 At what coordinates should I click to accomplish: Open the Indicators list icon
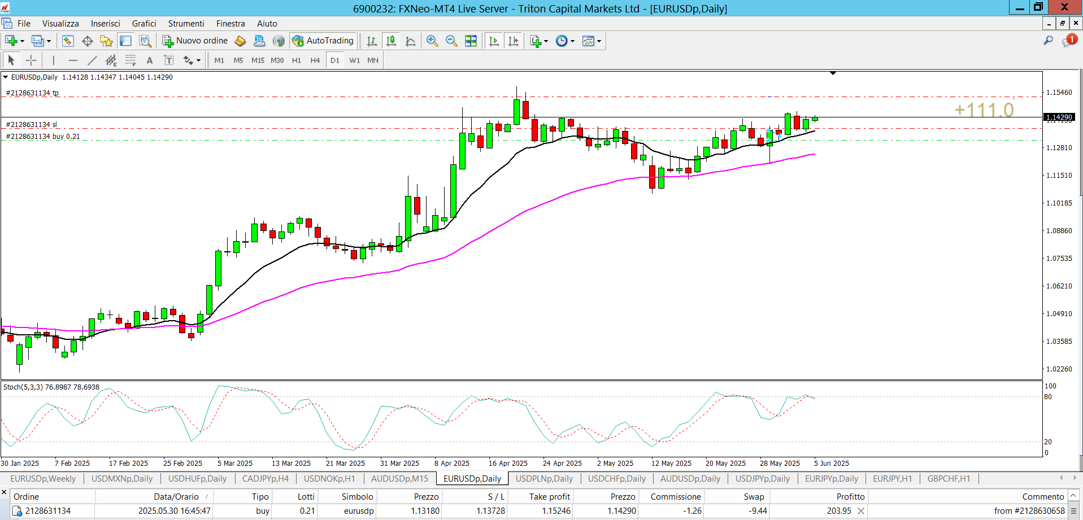click(536, 41)
